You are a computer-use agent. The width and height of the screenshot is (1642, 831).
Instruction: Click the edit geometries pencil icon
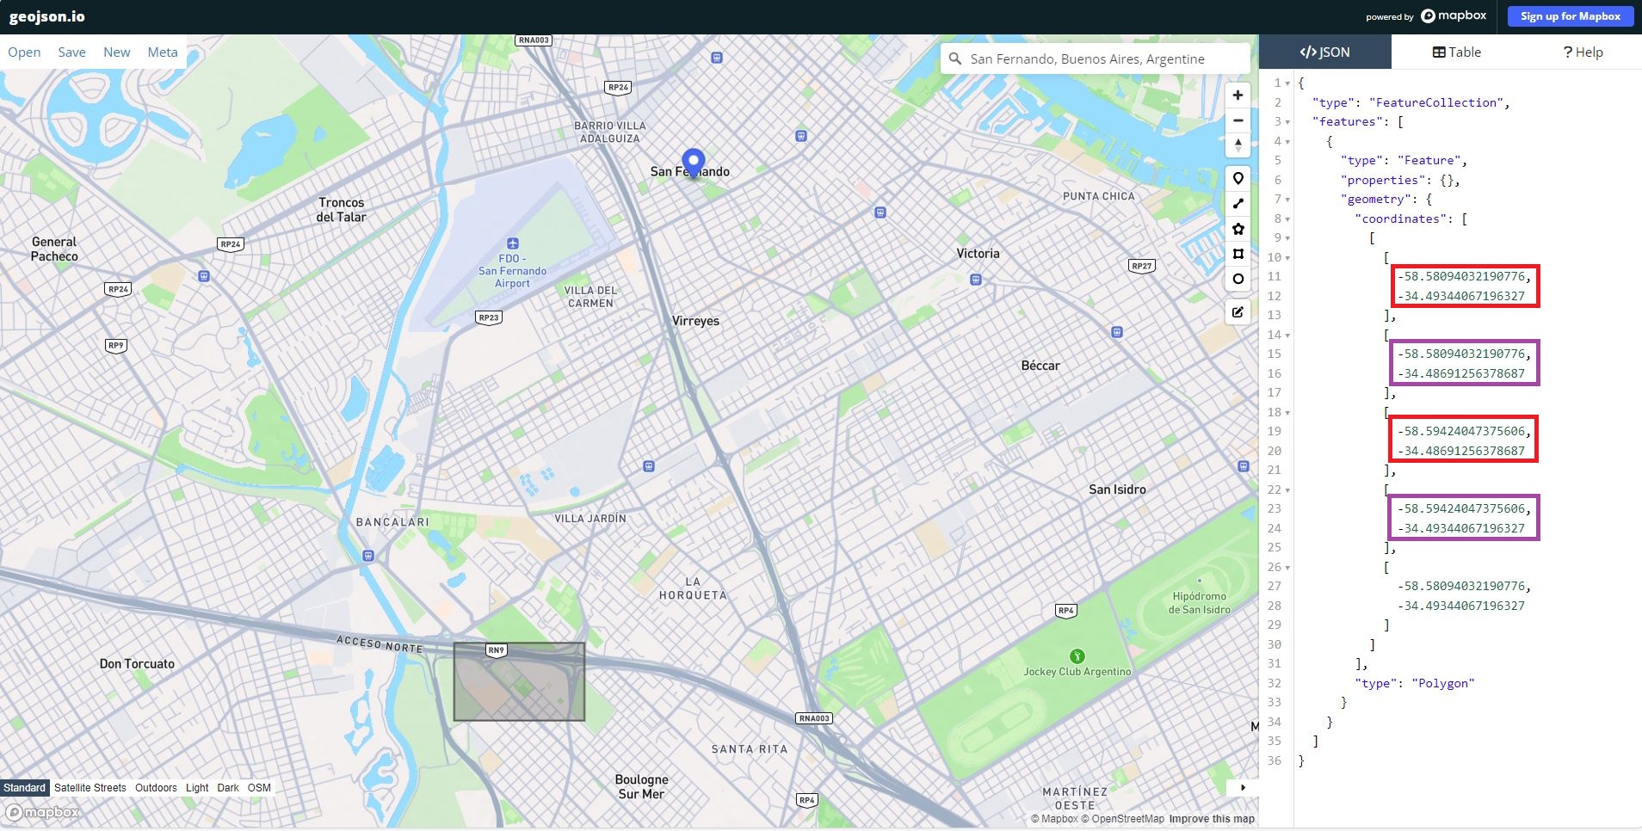1238,312
